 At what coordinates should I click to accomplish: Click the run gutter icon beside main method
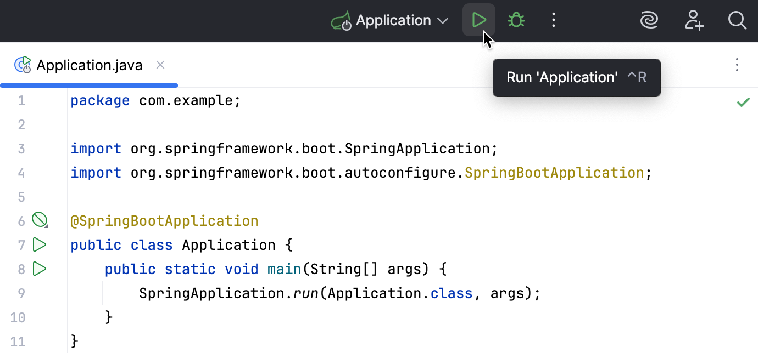pos(39,269)
